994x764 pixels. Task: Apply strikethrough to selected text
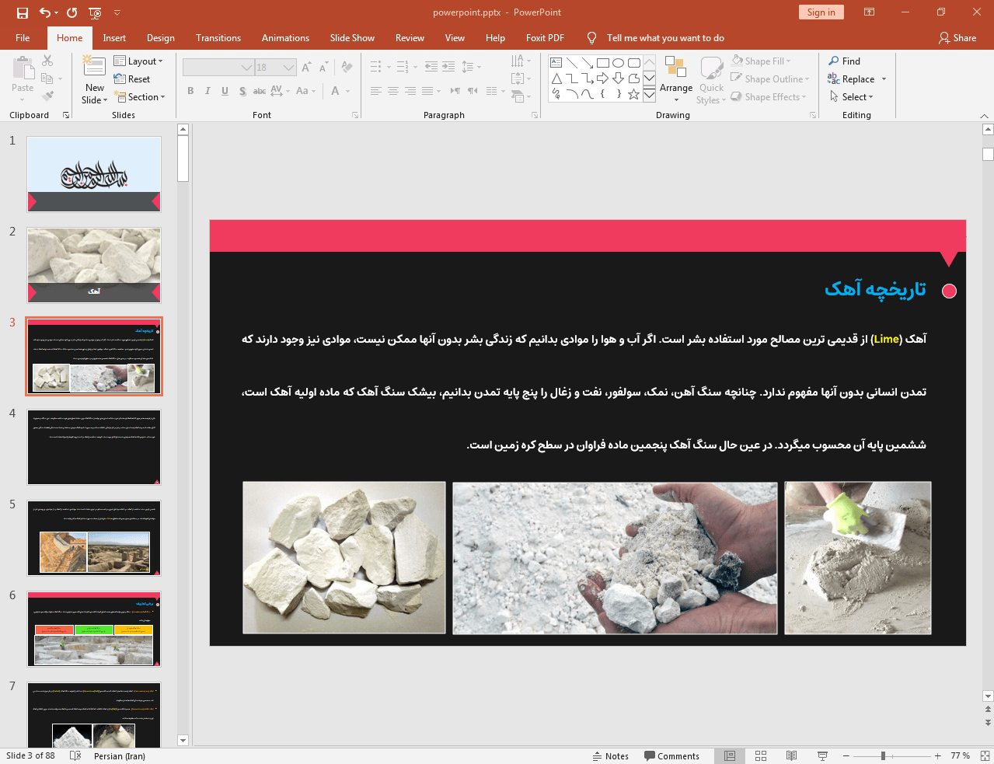pos(259,91)
